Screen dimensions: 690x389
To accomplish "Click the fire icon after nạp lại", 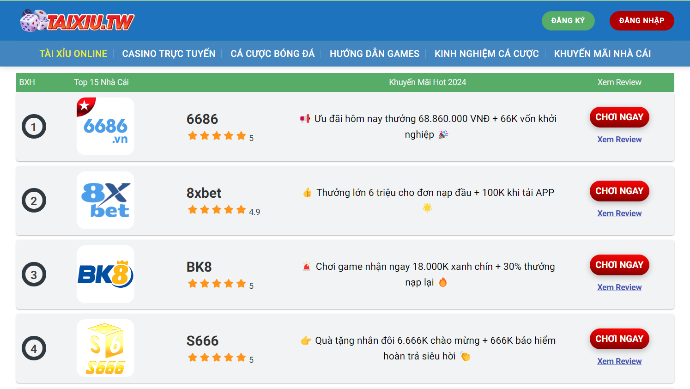I will pyautogui.click(x=443, y=282).
